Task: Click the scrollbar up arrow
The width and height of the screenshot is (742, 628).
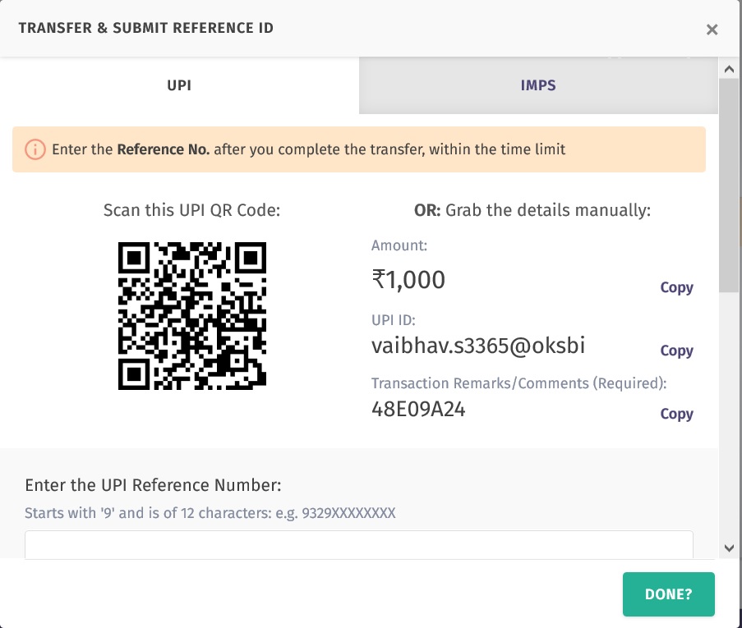Action: [729, 69]
